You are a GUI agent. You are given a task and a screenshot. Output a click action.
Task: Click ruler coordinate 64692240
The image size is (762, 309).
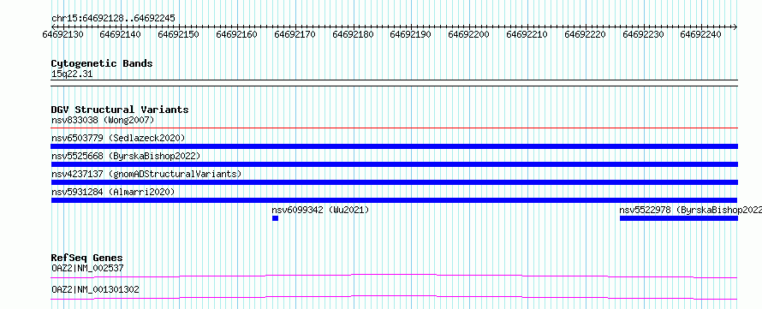coord(700,34)
